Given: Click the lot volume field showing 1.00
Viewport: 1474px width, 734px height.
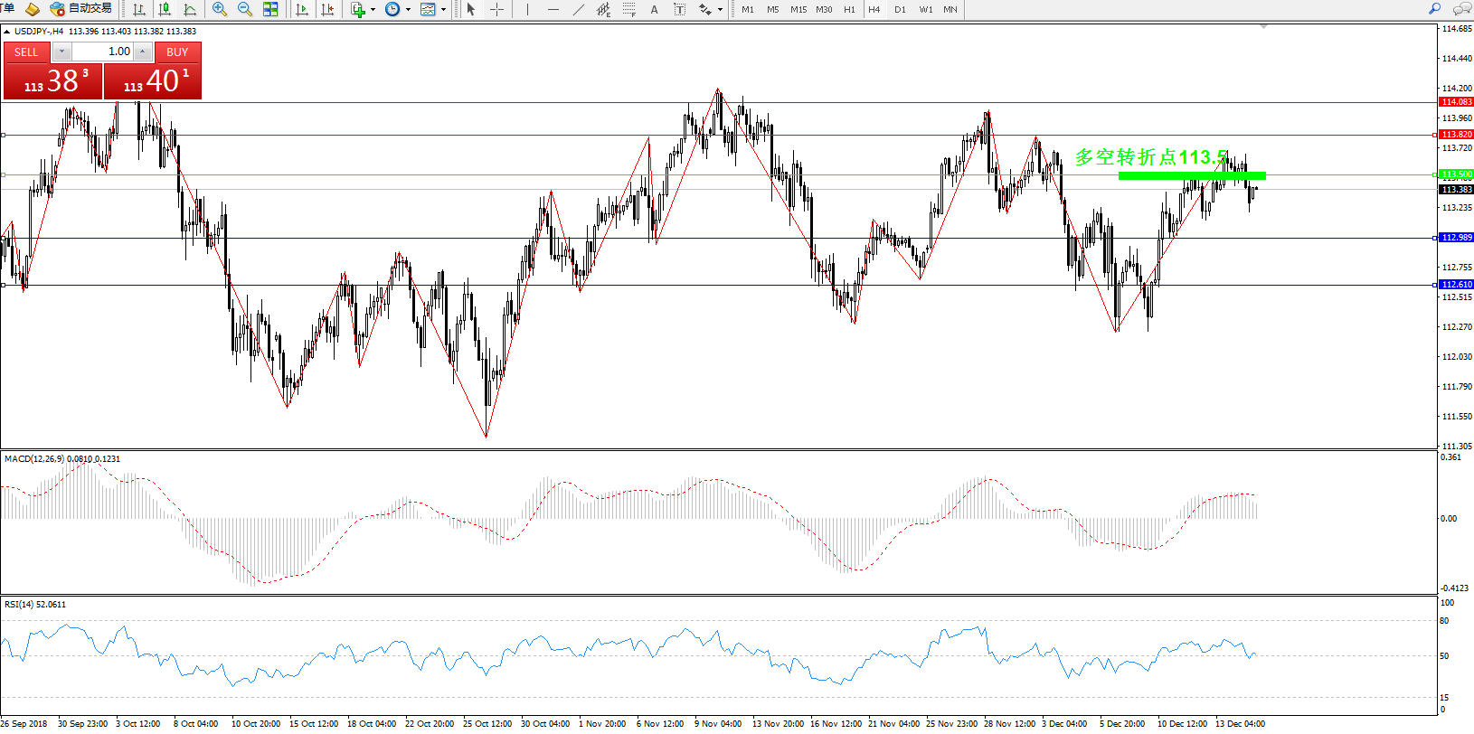Looking at the screenshot, I should point(103,52).
